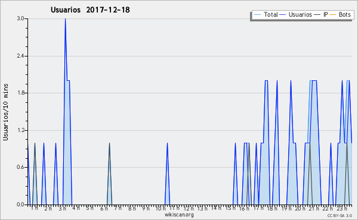Click the Usuarios legend entry
This screenshot has height=220, width=358.
click(x=296, y=14)
